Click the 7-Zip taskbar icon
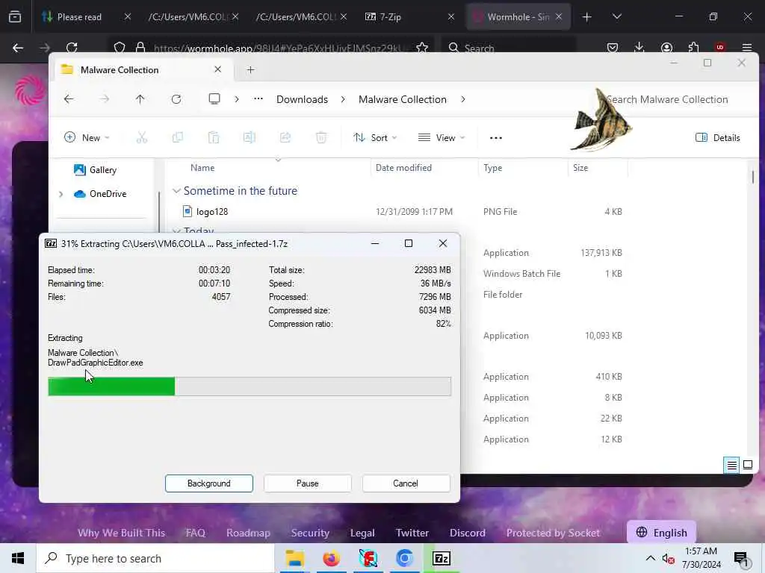 coord(442,558)
